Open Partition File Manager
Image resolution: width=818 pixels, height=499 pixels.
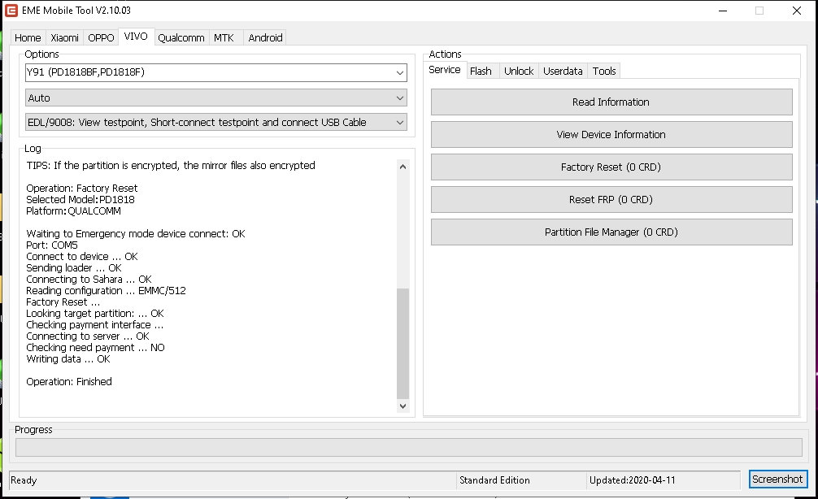pos(611,232)
